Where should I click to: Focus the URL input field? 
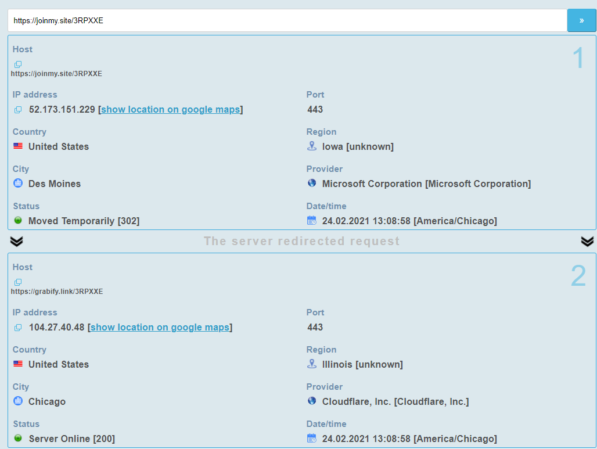(x=287, y=20)
